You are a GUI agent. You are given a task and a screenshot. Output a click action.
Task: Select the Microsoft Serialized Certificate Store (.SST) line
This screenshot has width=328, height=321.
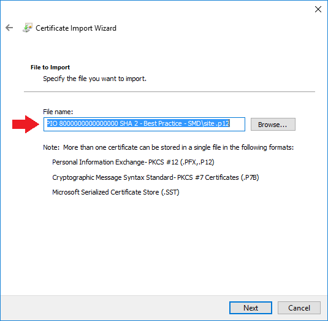116,192
